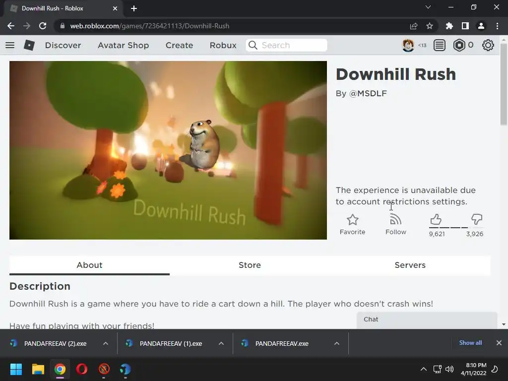Open the PANDAFREEAV (1).exe download
Screen dimensions: 508x381
pos(171,343)
